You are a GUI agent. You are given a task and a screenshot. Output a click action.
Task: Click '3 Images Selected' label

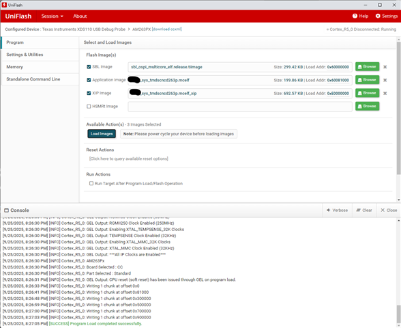click(144, 124)
